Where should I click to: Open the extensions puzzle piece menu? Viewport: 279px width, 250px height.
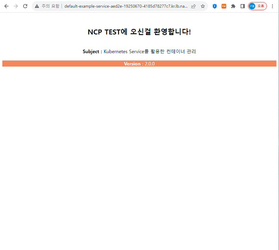tap(233, 6)
